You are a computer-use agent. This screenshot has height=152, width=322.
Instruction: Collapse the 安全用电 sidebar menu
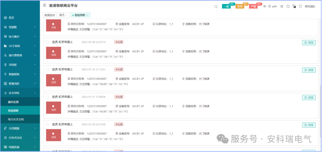(35, 93)
